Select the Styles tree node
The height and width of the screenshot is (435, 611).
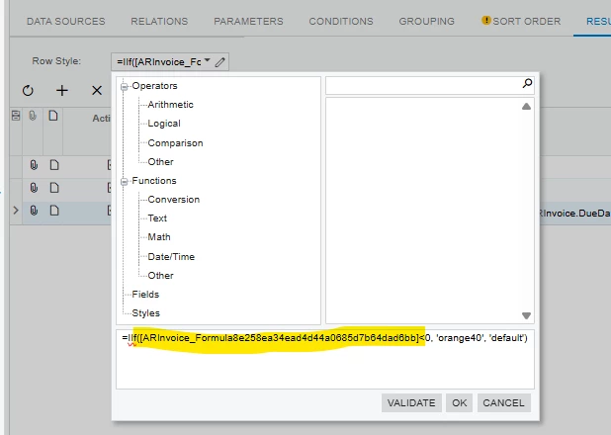(x=145, y=313)
